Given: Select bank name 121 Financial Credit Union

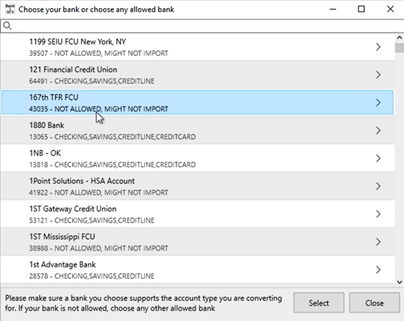Looking at the screenshot, I should tap(73, 69).
